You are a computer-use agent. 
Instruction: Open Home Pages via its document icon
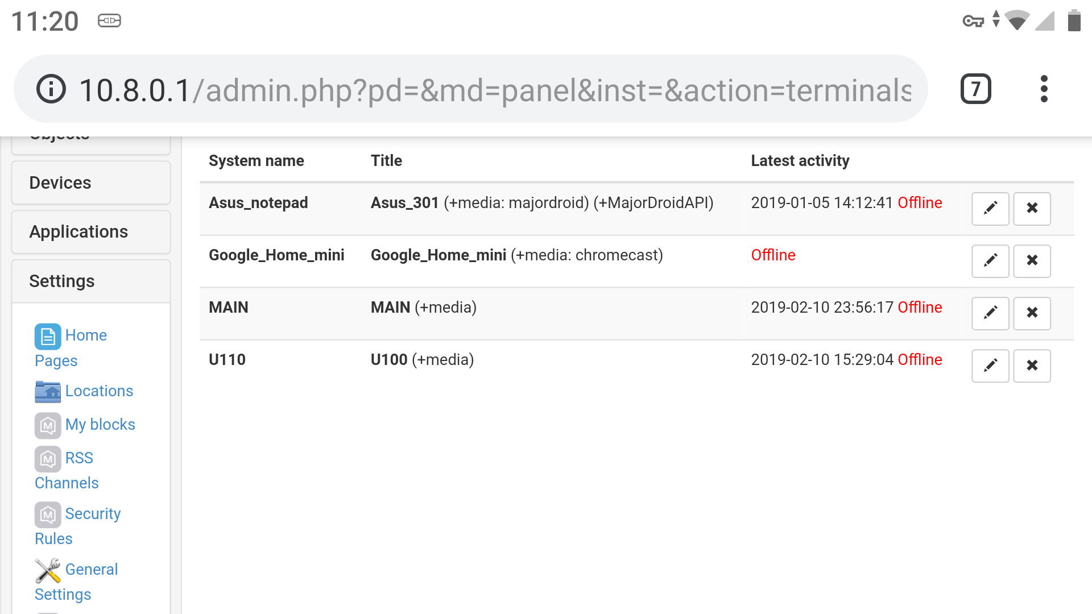[48, 337]
